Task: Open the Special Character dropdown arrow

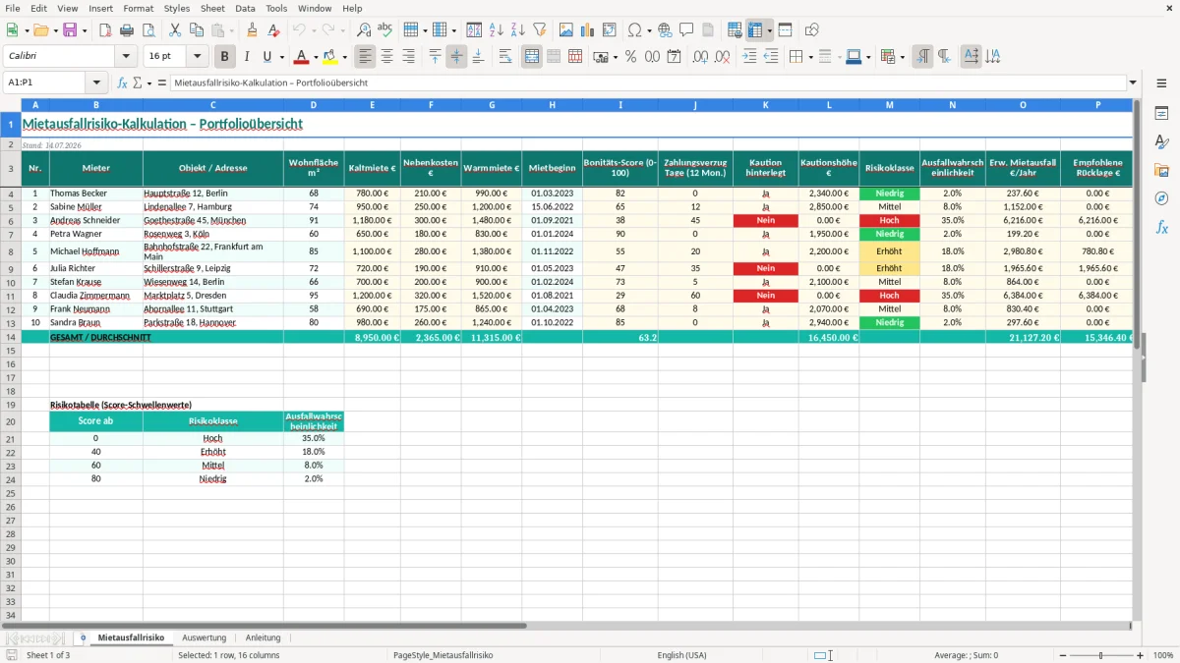Action: point(650,30)
